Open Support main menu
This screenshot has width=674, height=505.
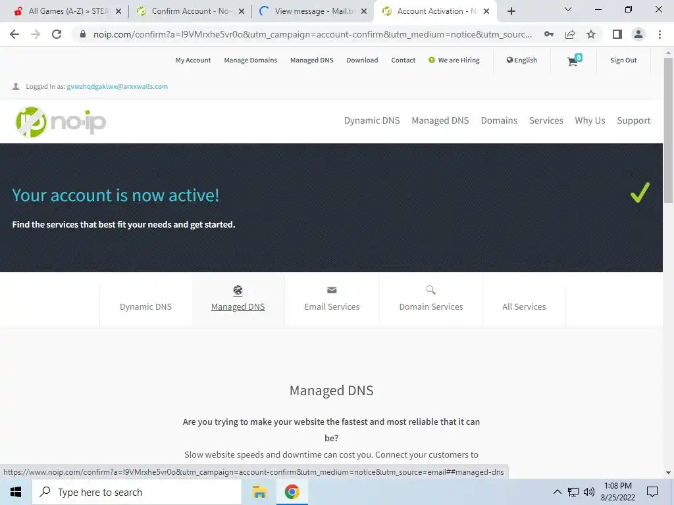(x=634, y=121)
